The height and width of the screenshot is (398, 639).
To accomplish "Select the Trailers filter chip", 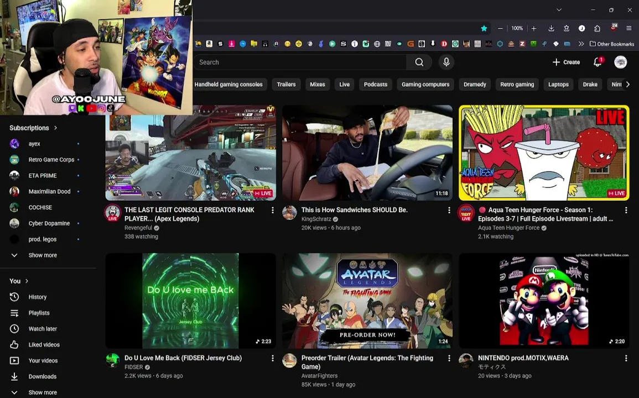I will pyautogui.click(x=286, y=85).
